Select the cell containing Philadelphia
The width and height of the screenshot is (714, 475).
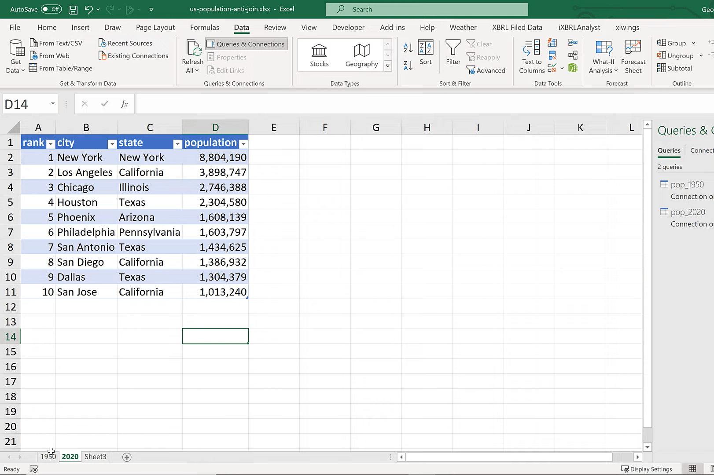coord(86,232)
